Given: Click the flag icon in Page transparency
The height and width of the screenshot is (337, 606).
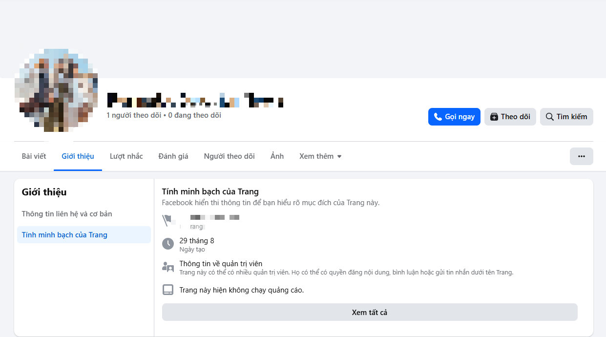Looking at the screenshot, I should click(x=168, y=221).
